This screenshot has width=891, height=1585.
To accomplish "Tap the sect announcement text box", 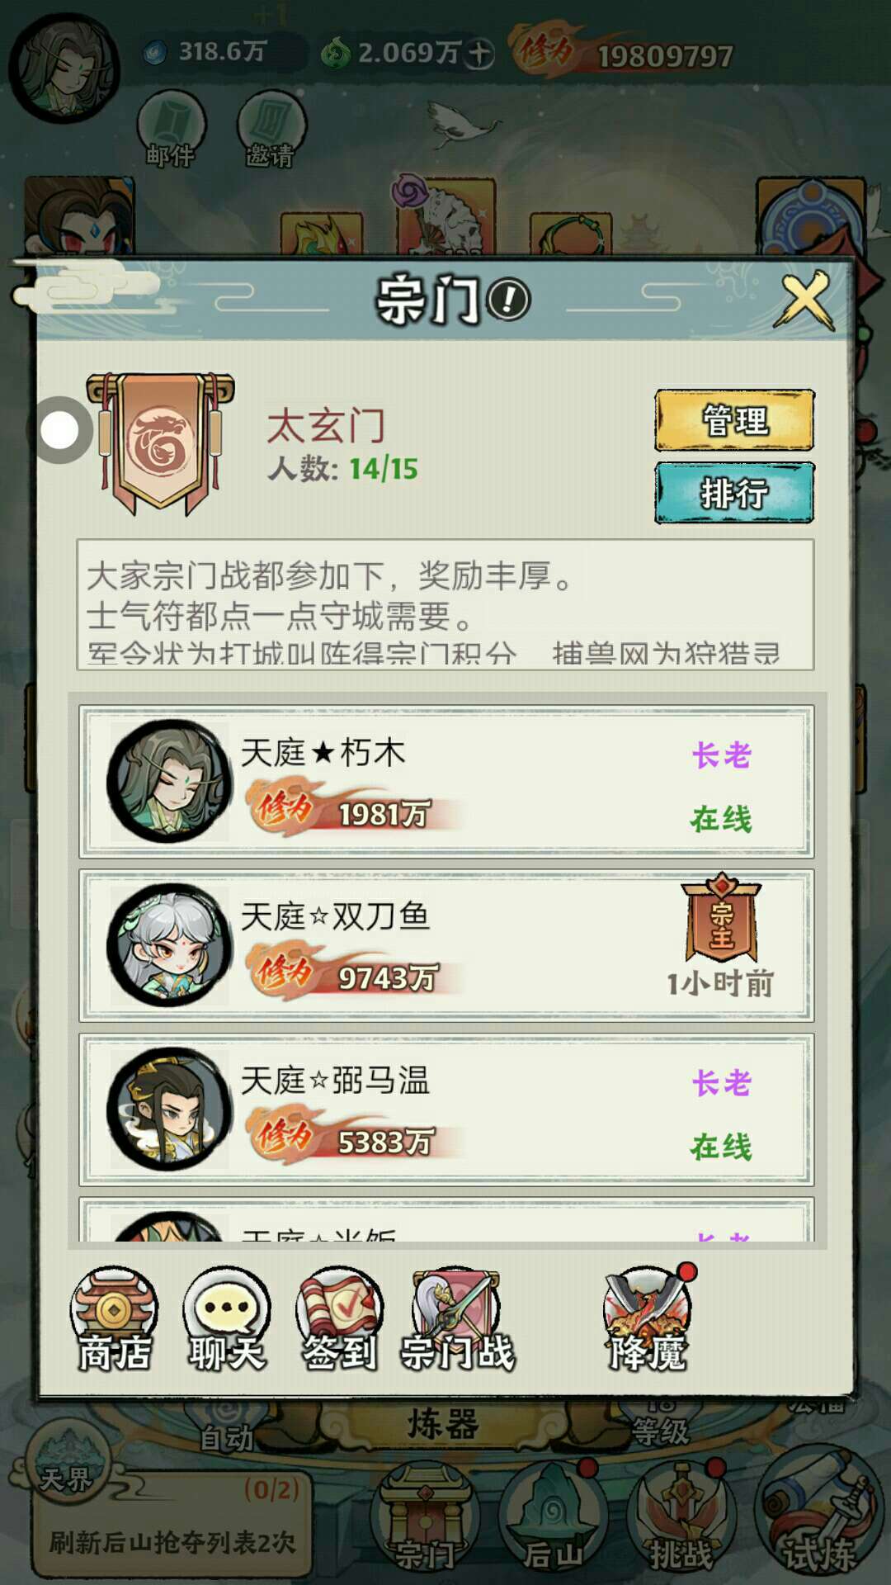I will coord(445,604).
